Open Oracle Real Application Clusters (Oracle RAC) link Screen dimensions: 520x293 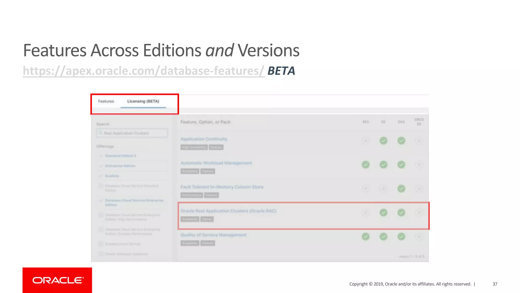[229, 211]
